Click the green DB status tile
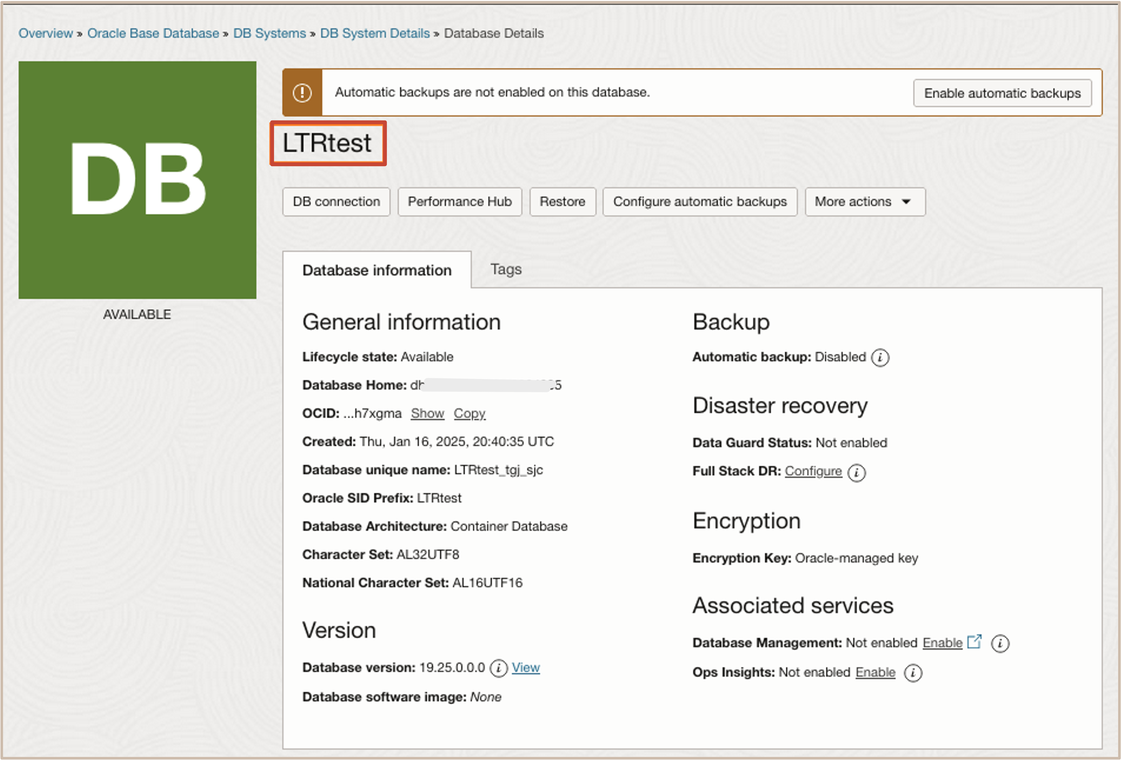 [137, 180]
